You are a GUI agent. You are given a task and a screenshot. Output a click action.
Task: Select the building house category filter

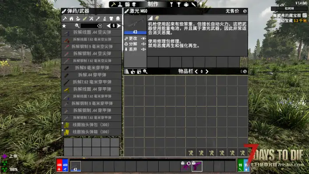tap(71, 18)
